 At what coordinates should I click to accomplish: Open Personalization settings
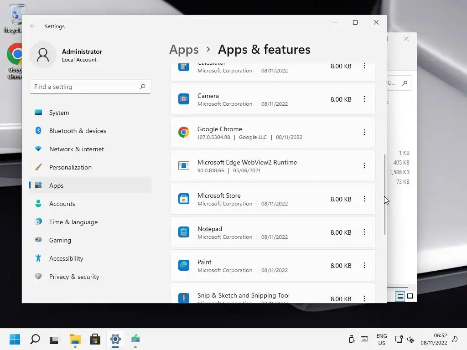(90, 167)
